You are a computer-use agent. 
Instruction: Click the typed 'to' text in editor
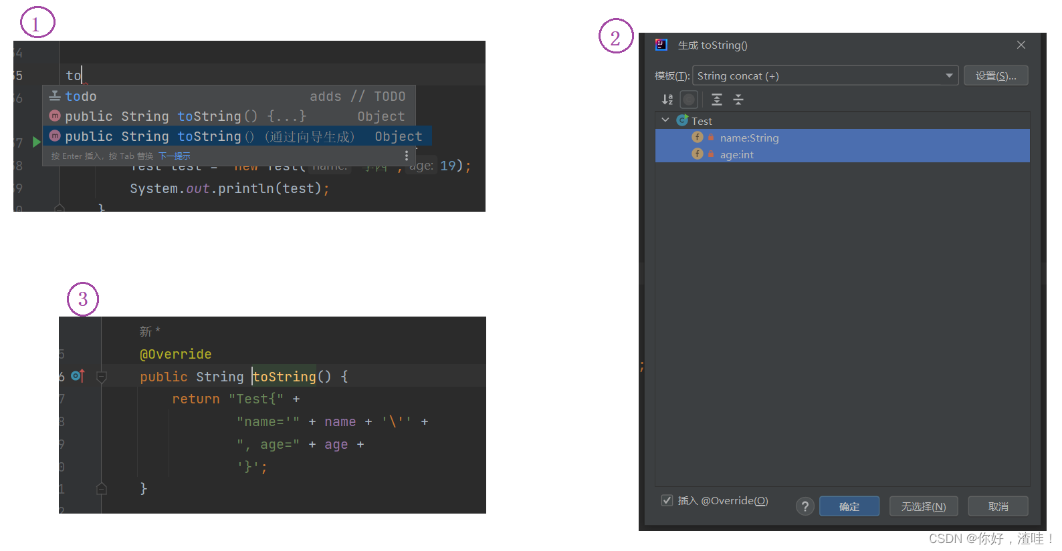(74, 75)
